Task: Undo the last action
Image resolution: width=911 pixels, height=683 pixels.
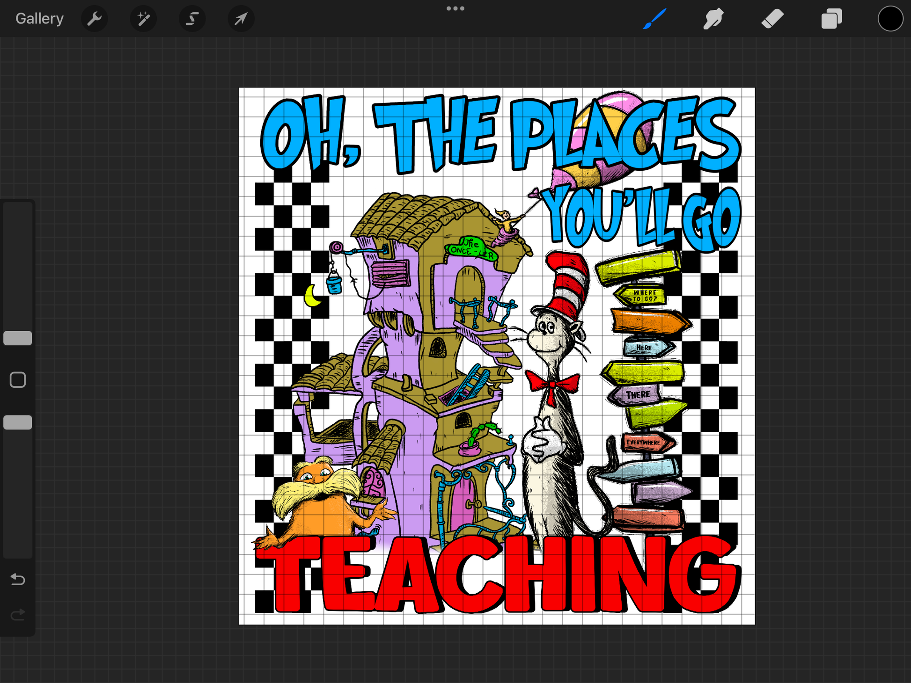Action: (x=18, y=579)
